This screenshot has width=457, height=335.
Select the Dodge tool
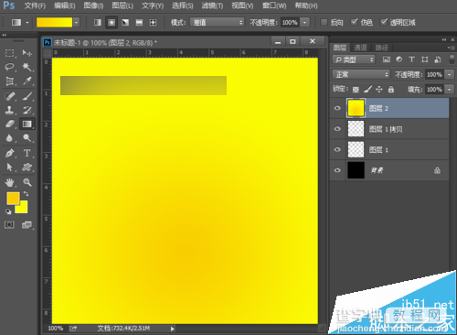(x=27, y=138)
